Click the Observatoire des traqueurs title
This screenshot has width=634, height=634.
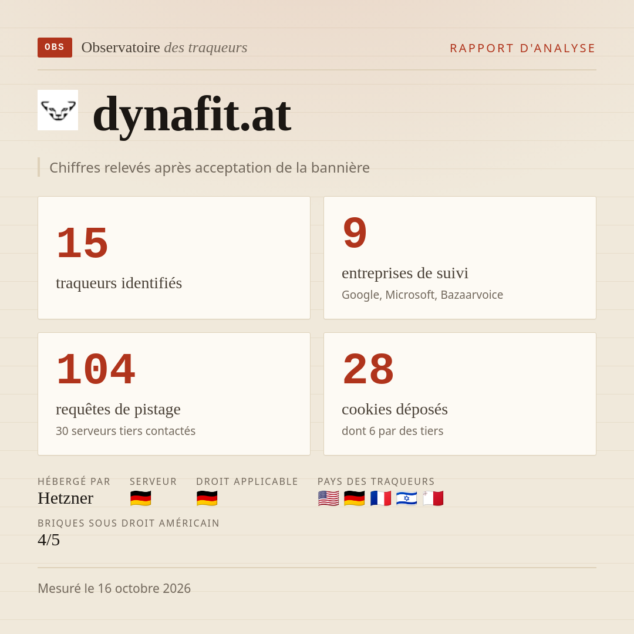tap(164, 48)
